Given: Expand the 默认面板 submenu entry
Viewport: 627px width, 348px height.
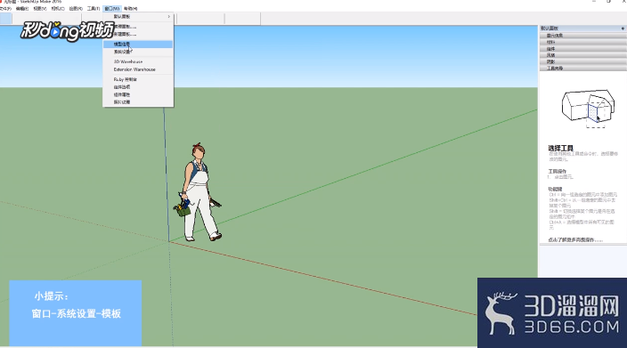Looking at the screenshot, I should tap(138, 16).
